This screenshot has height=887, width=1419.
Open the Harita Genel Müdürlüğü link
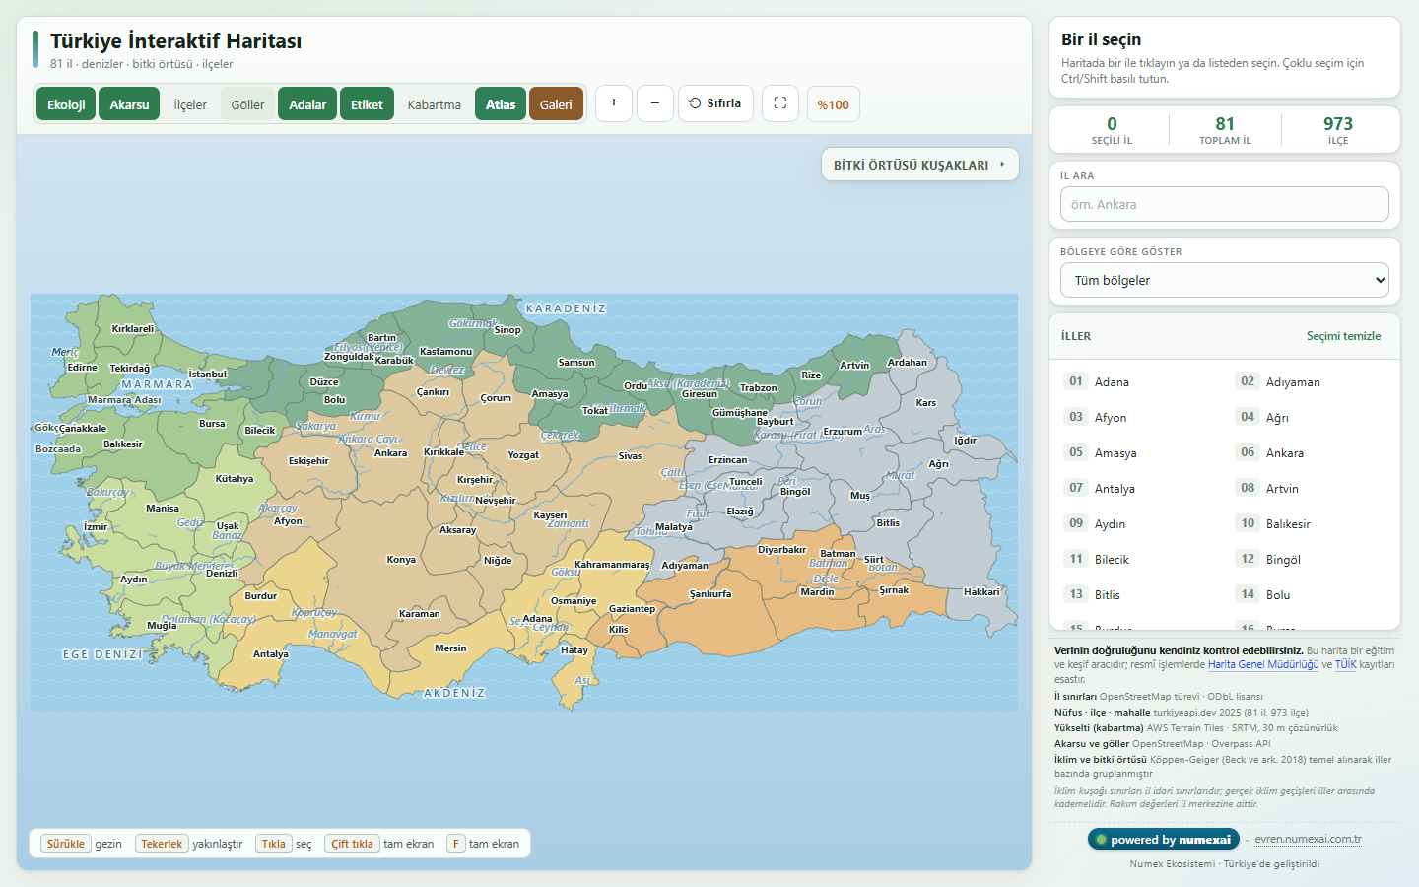[1263, 664]
